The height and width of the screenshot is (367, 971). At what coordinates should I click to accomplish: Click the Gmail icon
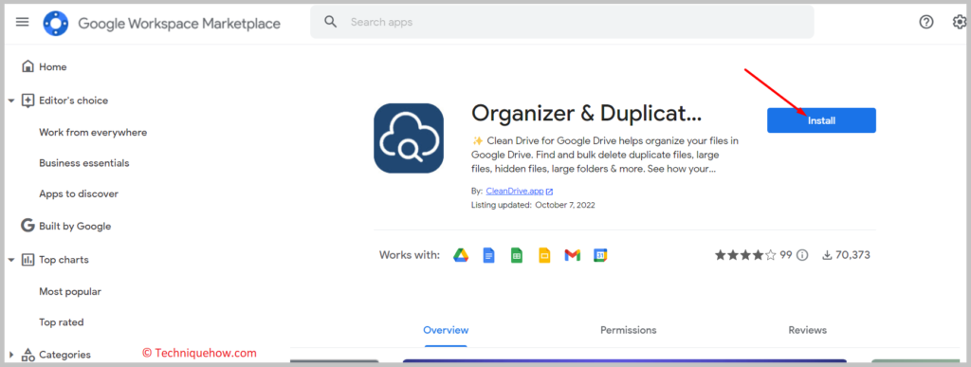[572, 255]
